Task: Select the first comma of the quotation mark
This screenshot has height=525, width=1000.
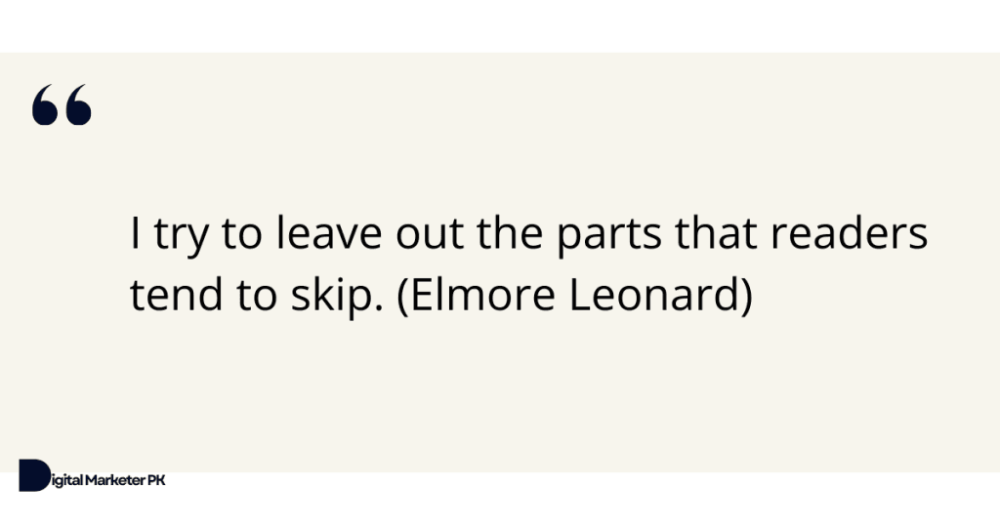Action: (45, 104)
